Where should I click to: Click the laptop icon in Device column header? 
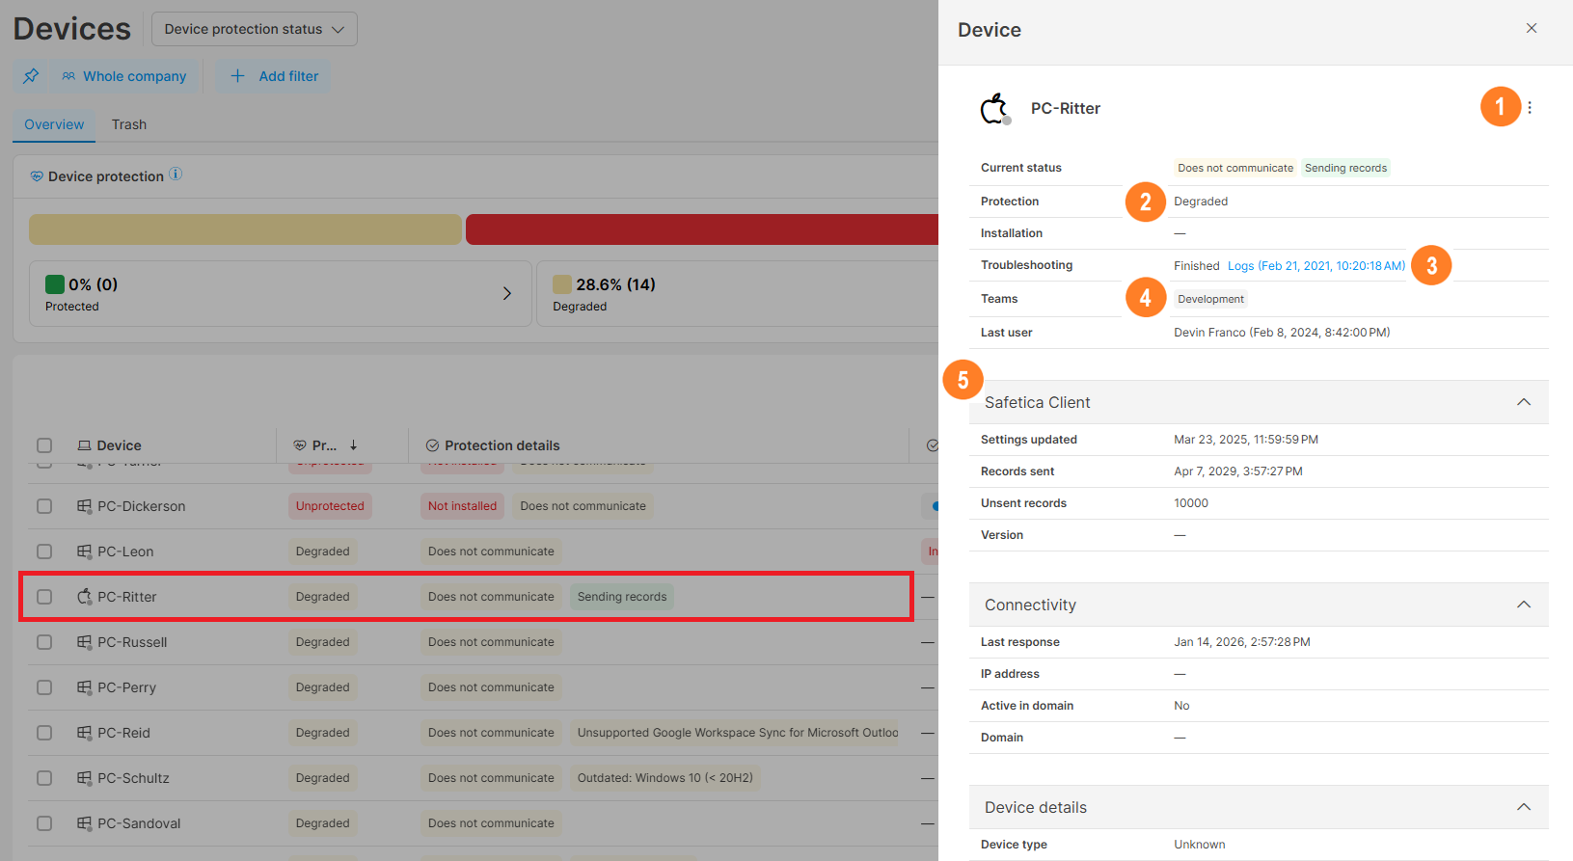tap(84, 445)
